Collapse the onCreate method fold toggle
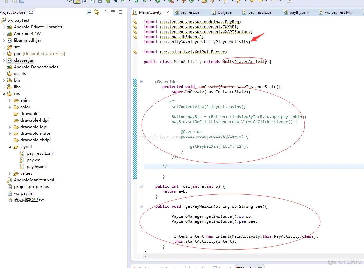The width and height of the screenshot is (364, 268). 141,82
